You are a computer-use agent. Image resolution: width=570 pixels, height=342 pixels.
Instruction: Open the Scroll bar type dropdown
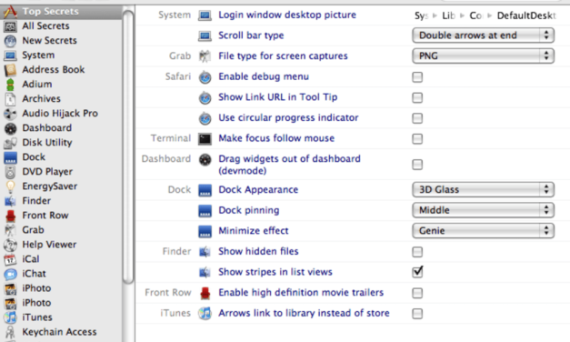click(x=483, y=35)
